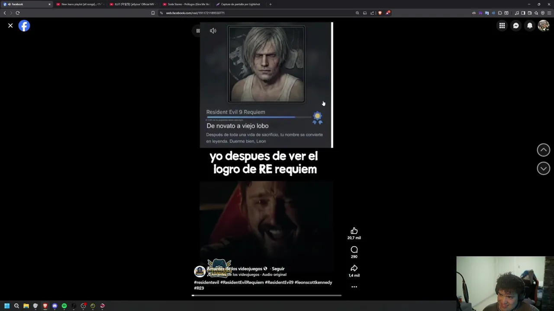Open the Windows Start menu
The height and width of the screenshot is (311, 554).
tap(7, 306)
